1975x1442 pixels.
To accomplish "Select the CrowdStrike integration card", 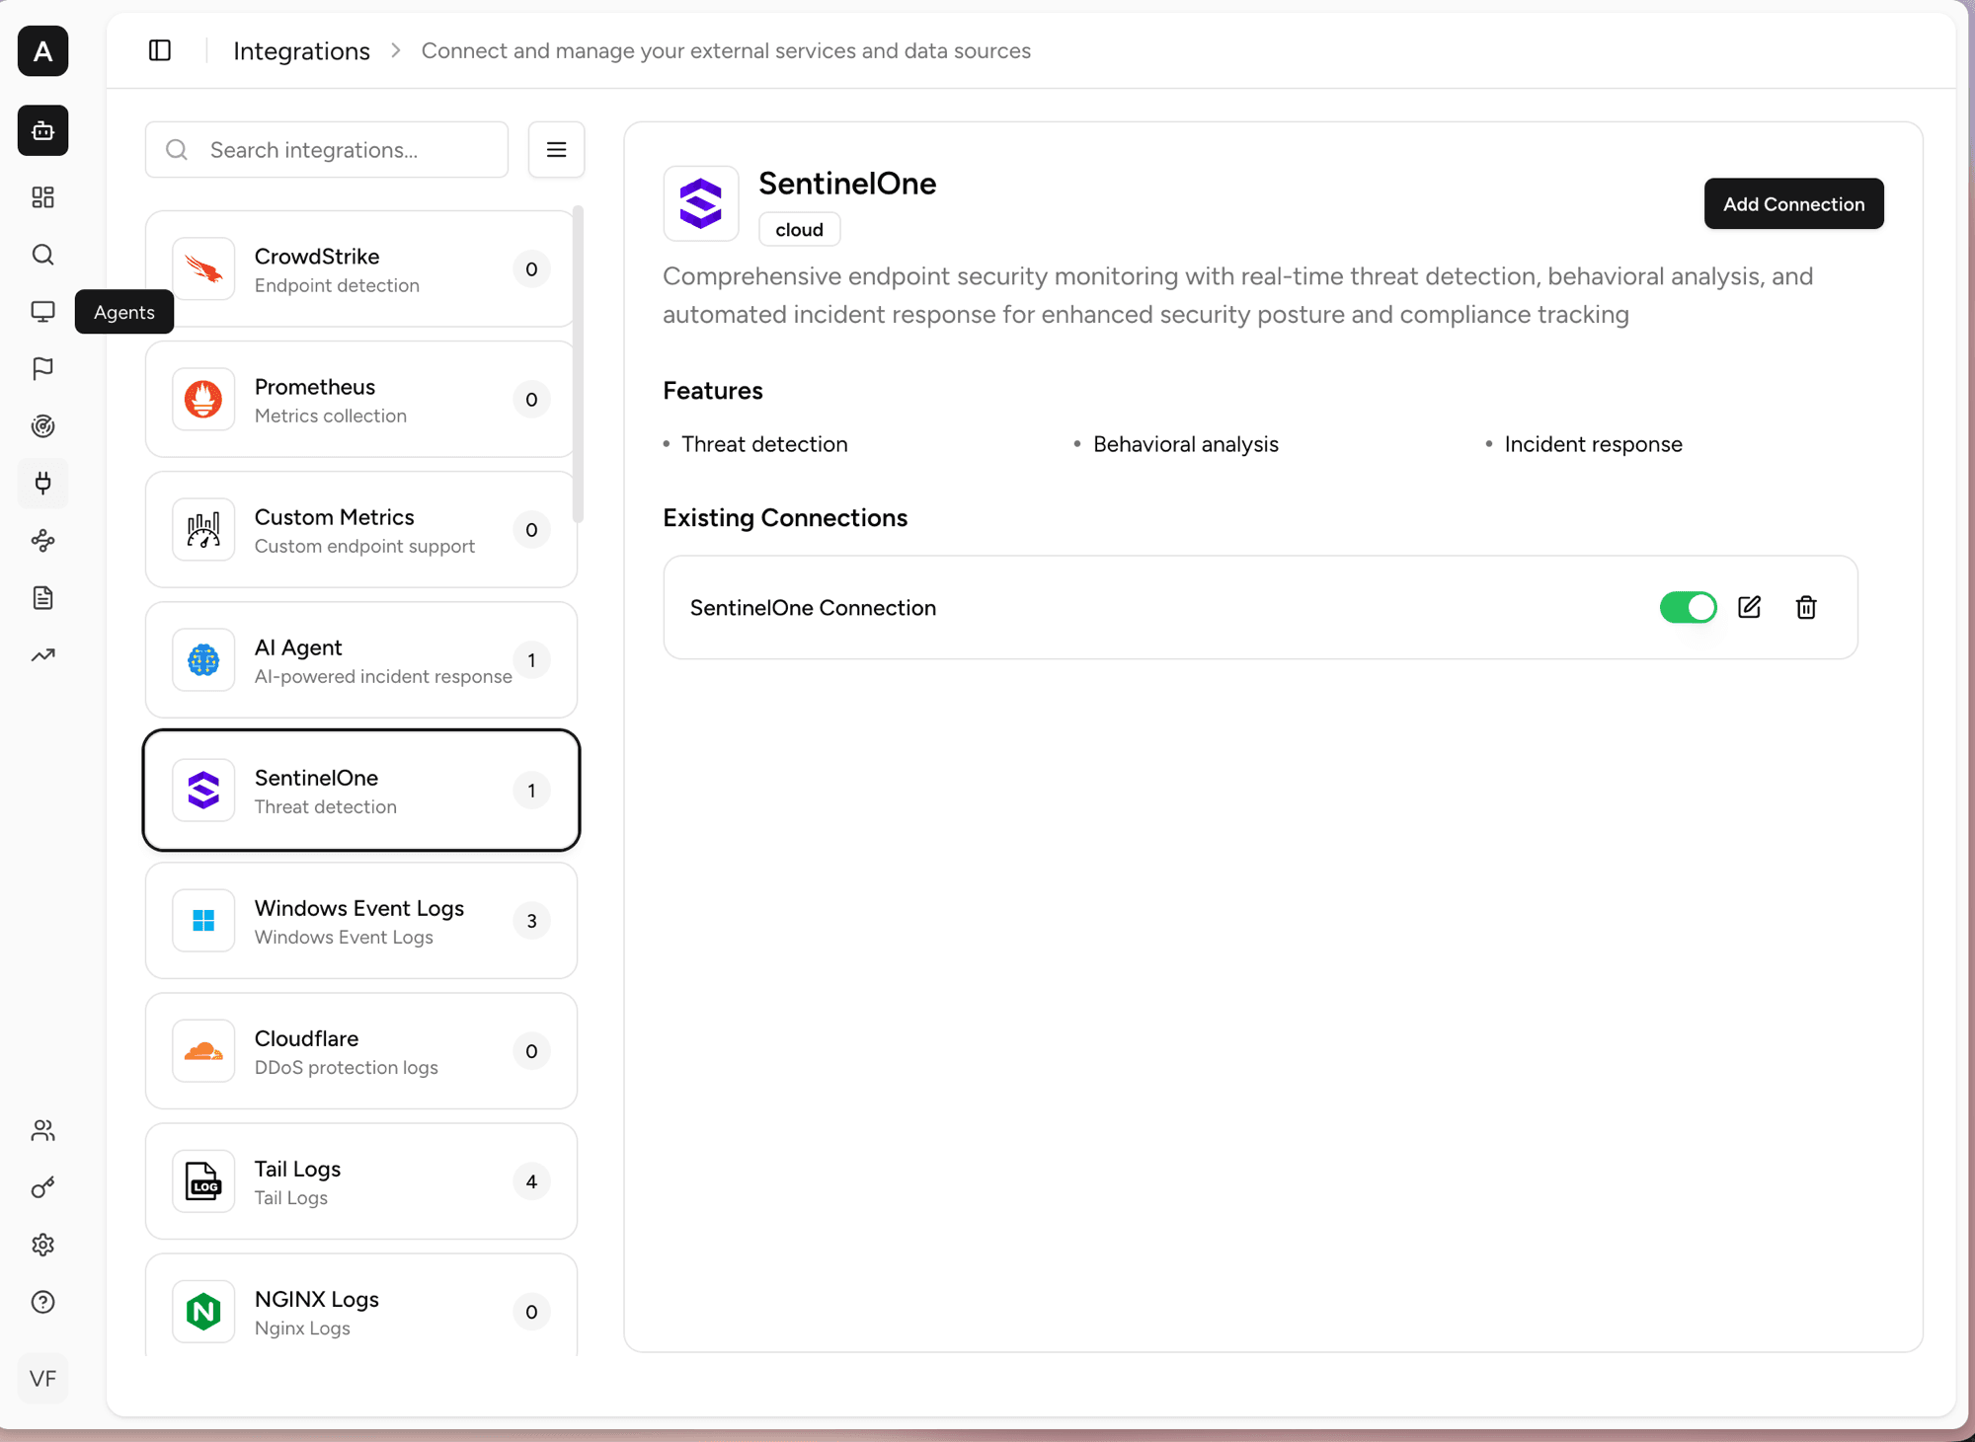I will point(360,268).
